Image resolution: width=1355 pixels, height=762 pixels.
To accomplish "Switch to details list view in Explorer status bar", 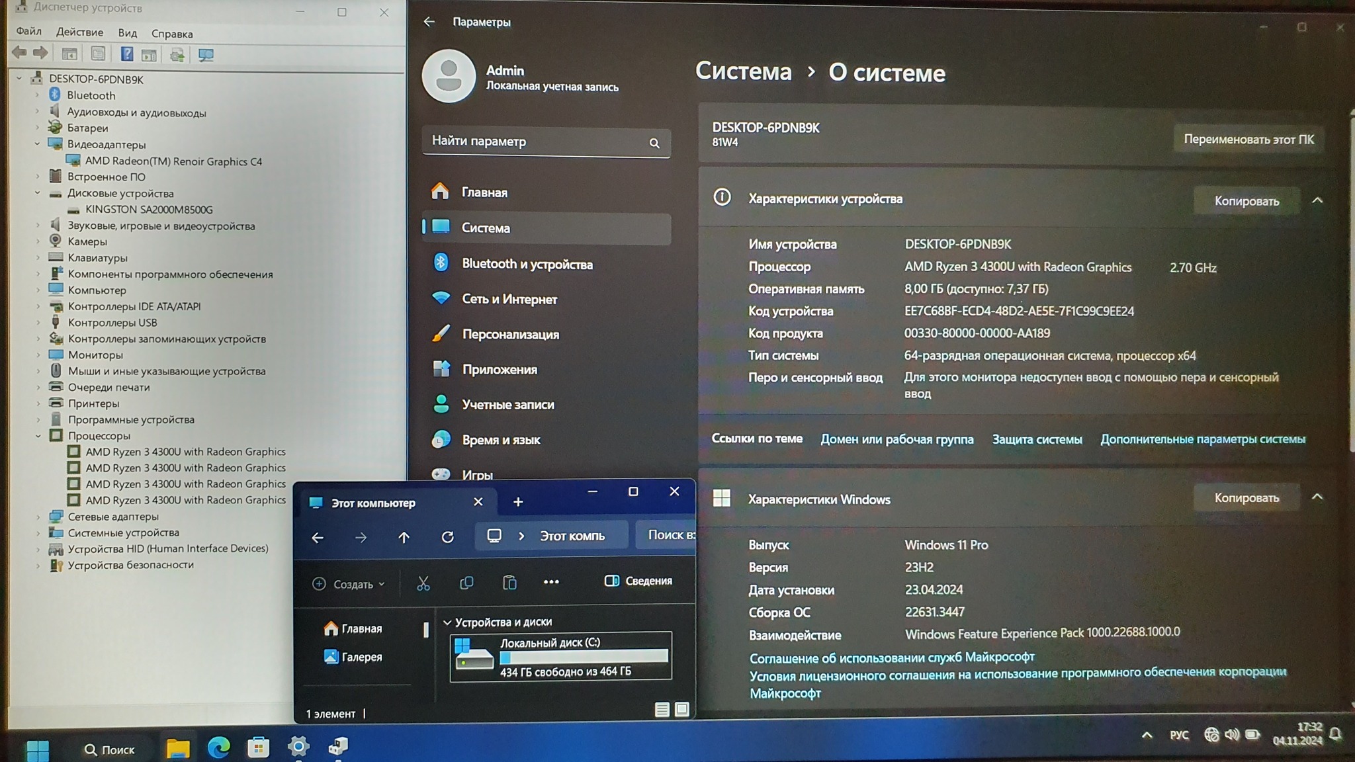I will (x=662, y=710).
